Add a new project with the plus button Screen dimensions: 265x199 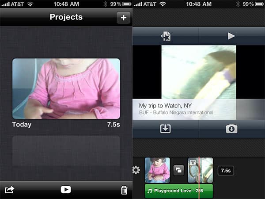click(123, 18)
